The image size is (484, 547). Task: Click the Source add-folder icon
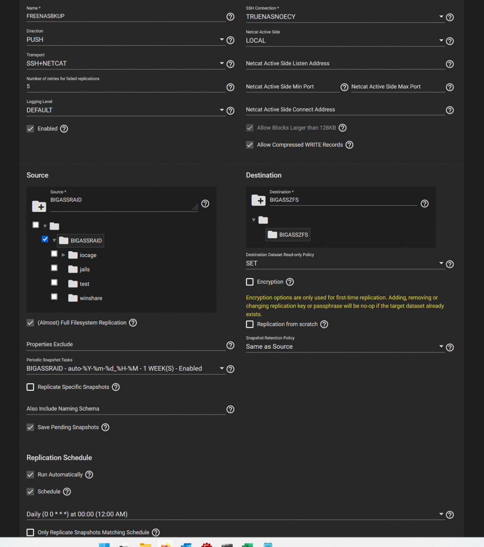(39, 206)
